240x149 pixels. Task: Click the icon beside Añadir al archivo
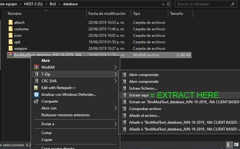tap(124, 116)
